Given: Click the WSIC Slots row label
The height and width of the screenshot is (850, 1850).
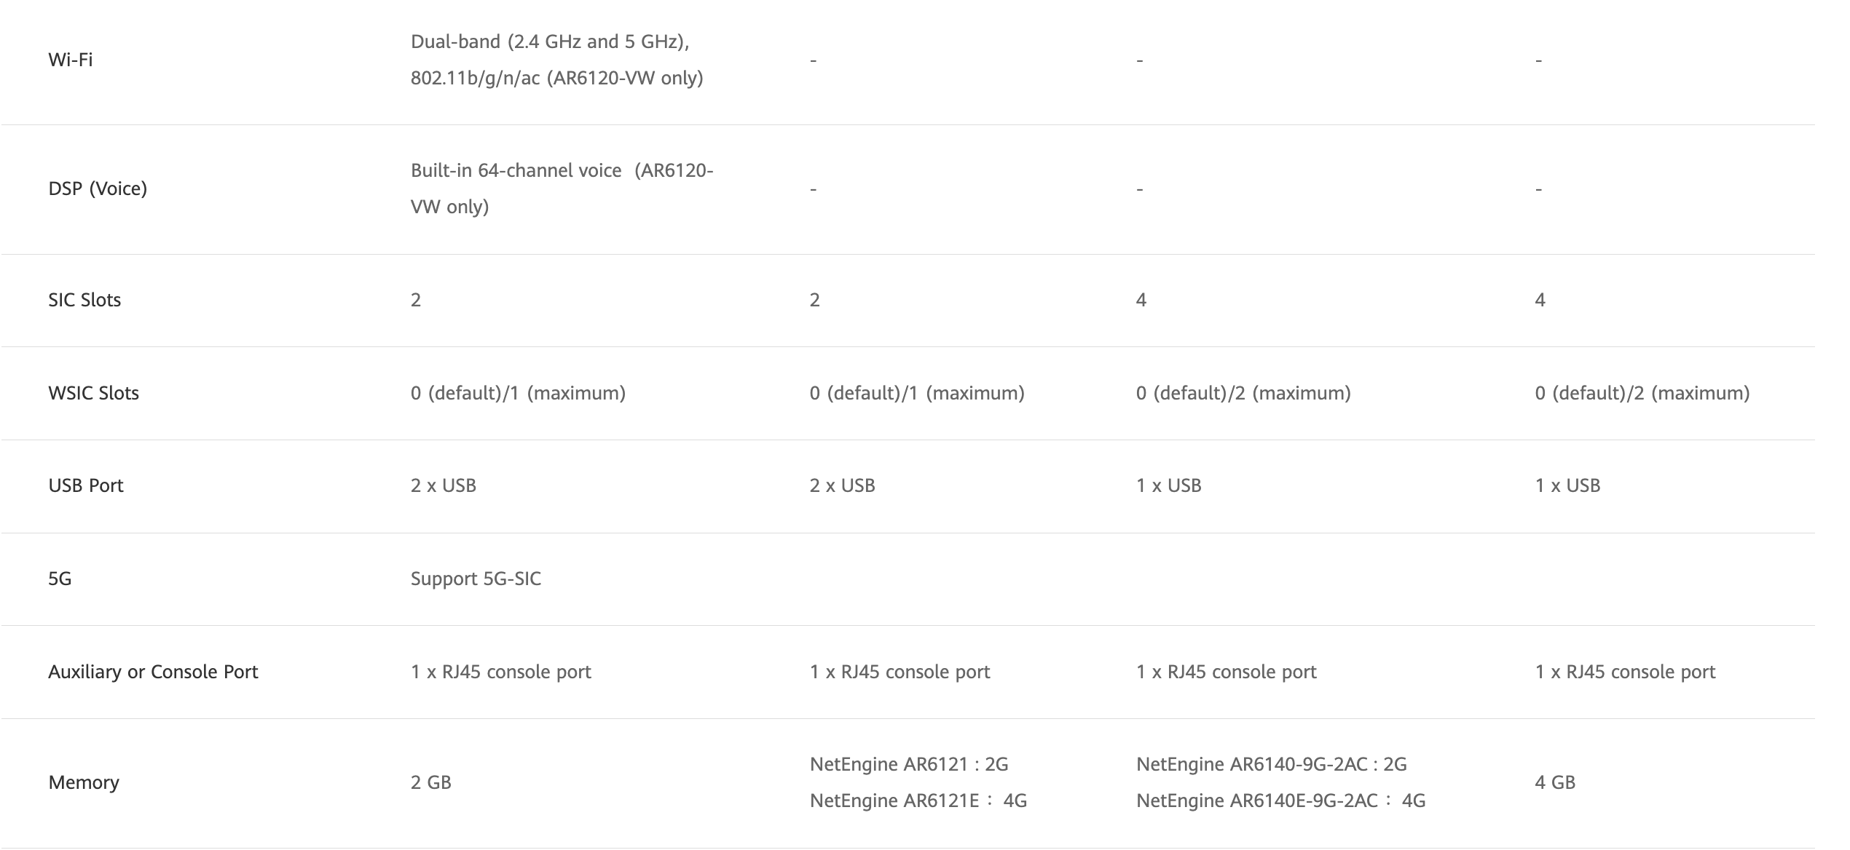Looking at the screenshot, I should (93, 393).
